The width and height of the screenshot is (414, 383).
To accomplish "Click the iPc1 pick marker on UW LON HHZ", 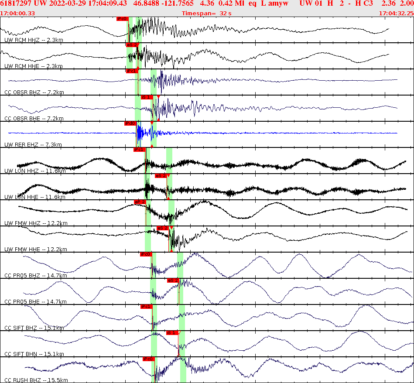I will pos(139,149).
